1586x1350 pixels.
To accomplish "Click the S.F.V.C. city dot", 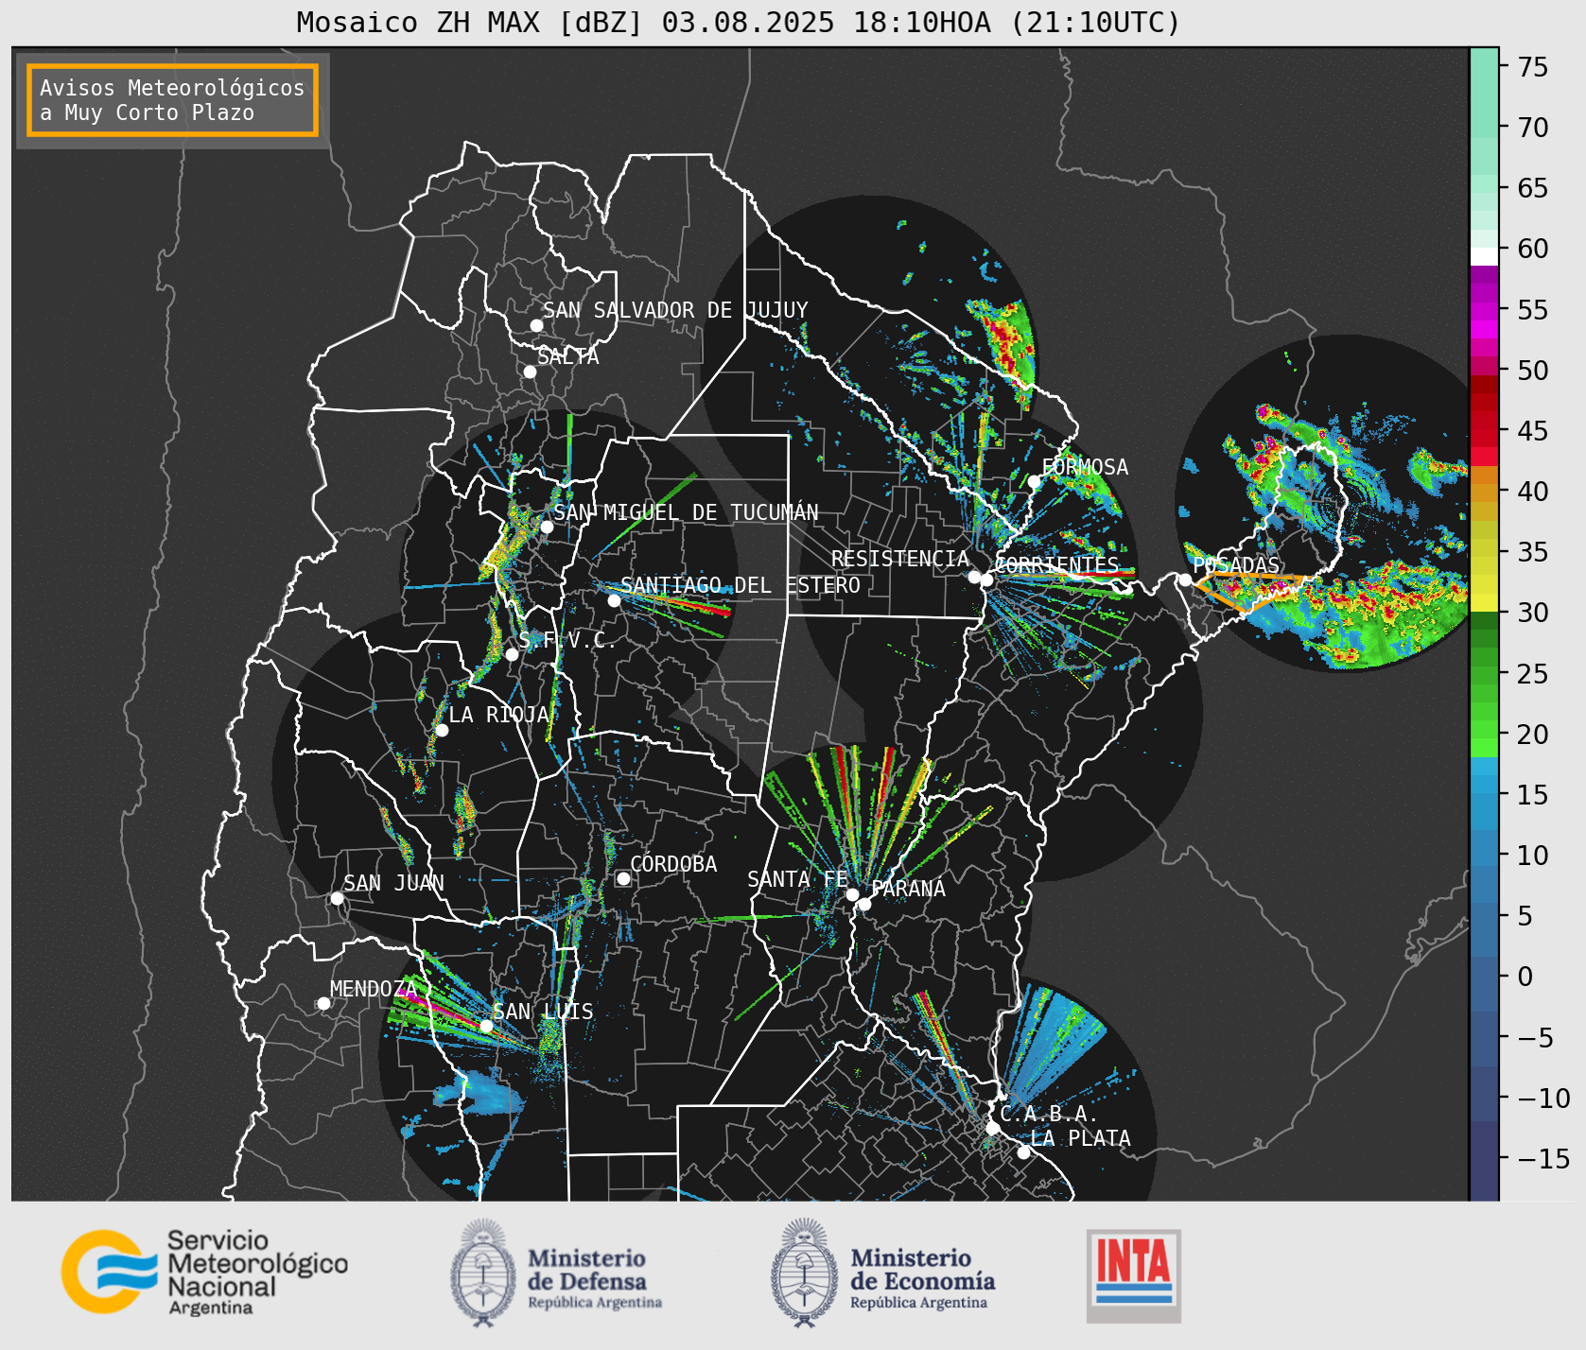I will pos(512,654).
